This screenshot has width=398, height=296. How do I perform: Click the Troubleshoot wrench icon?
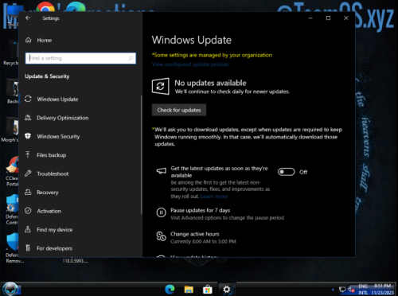tap(28, 173)
